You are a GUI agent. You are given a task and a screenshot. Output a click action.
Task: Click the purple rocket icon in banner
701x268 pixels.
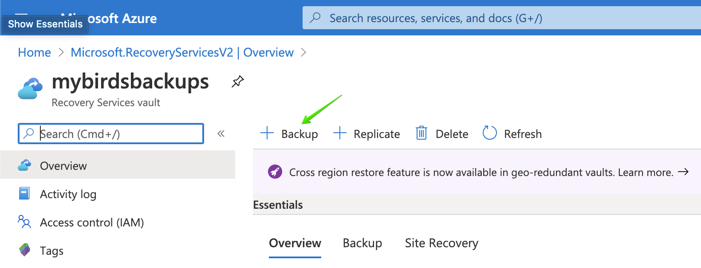click(275, 172)
